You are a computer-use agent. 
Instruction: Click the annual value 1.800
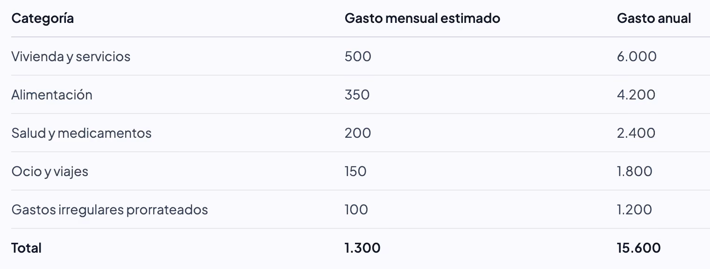[635, 171]
